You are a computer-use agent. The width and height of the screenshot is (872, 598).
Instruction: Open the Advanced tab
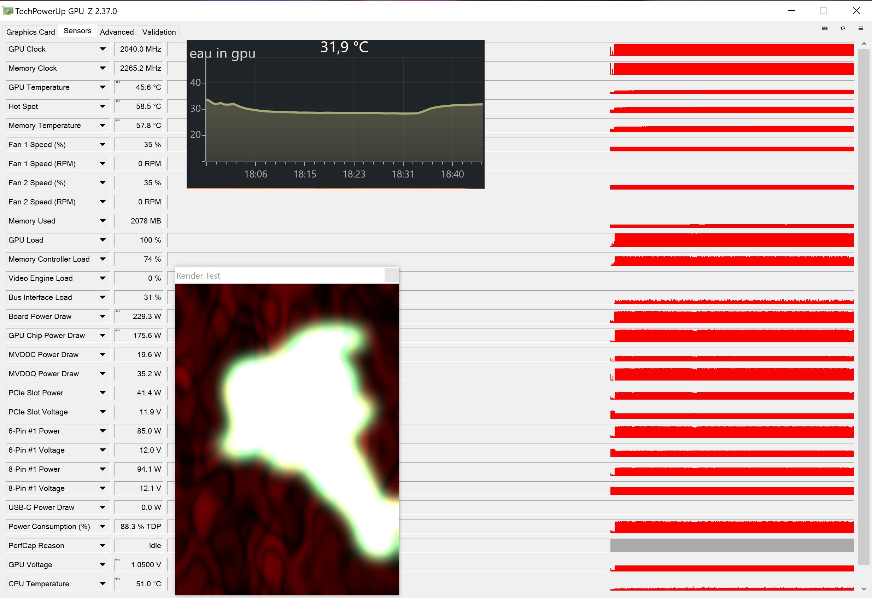117,32
